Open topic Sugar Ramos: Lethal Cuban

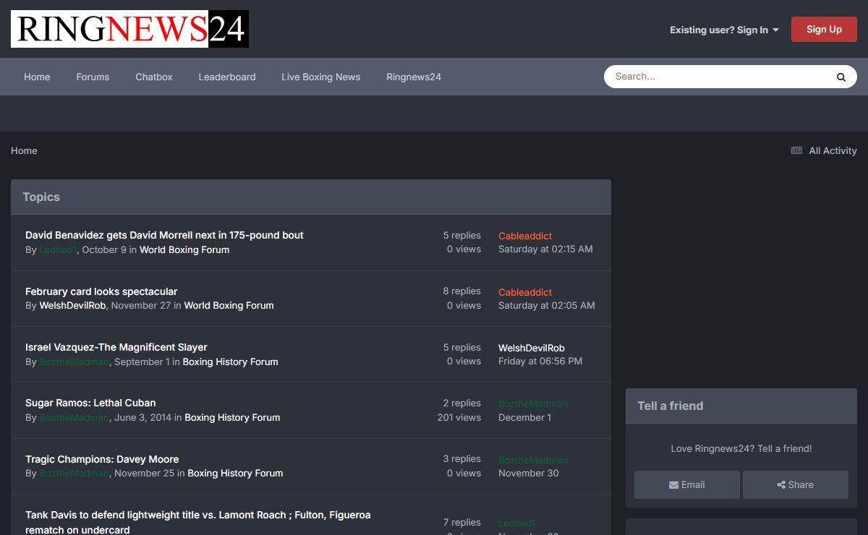90,403
